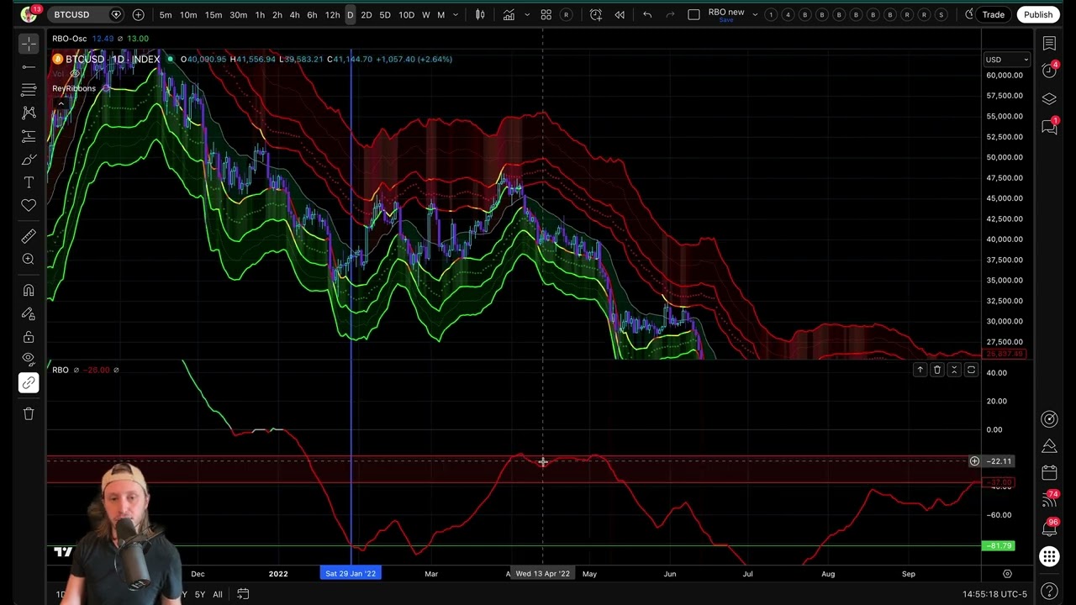Open the economic calendar panel

pos(1049,473)
